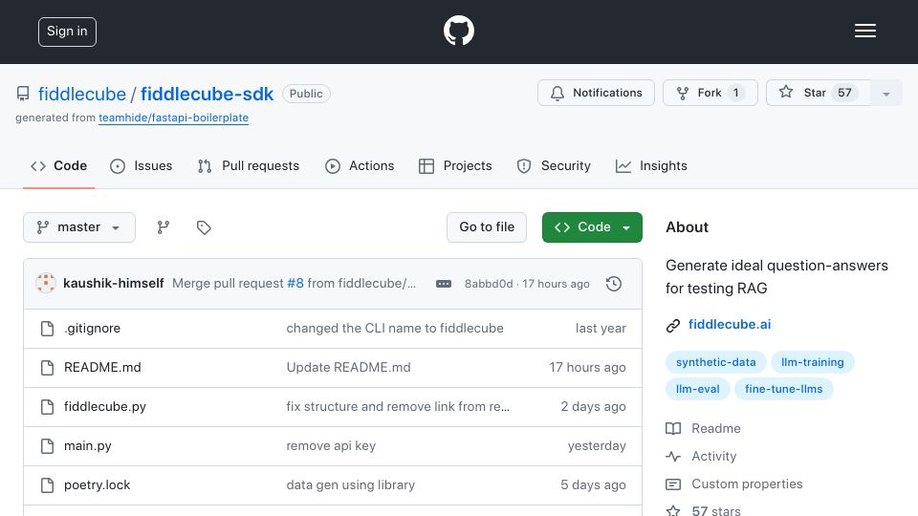This screenshot has height=516, width=918.
Task: Expand the master branch selector
Action: point(79,227)
